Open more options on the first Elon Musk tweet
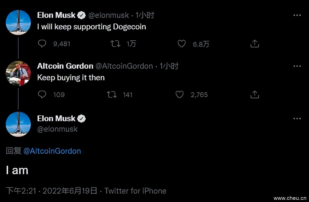 (297, 15)
